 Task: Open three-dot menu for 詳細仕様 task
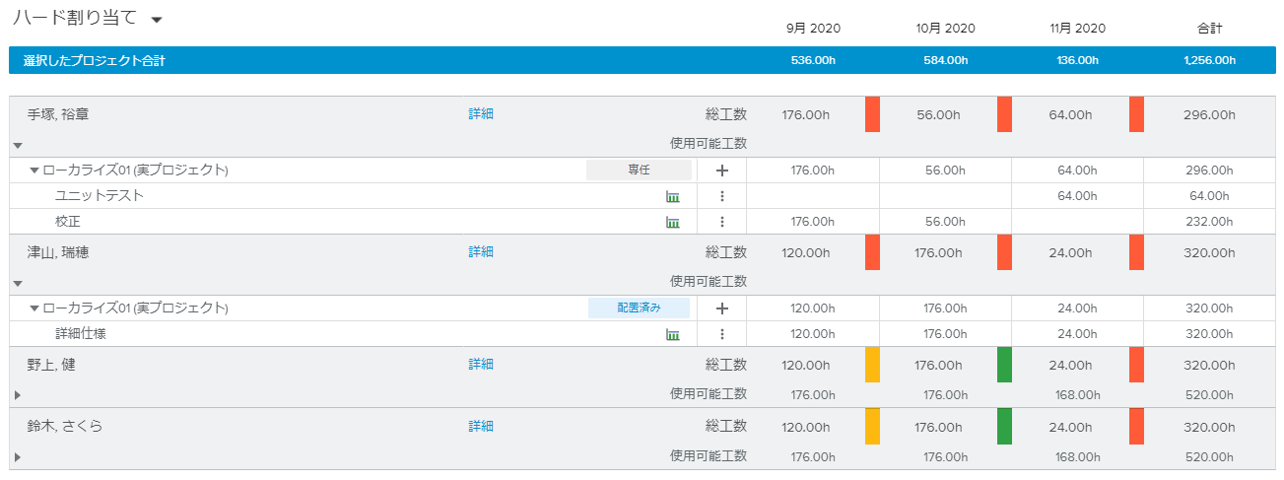(721, 334)
